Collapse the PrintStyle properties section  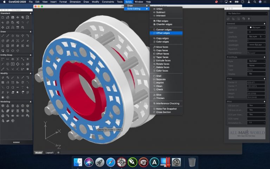pyautogui.click(x=264, y=57)
